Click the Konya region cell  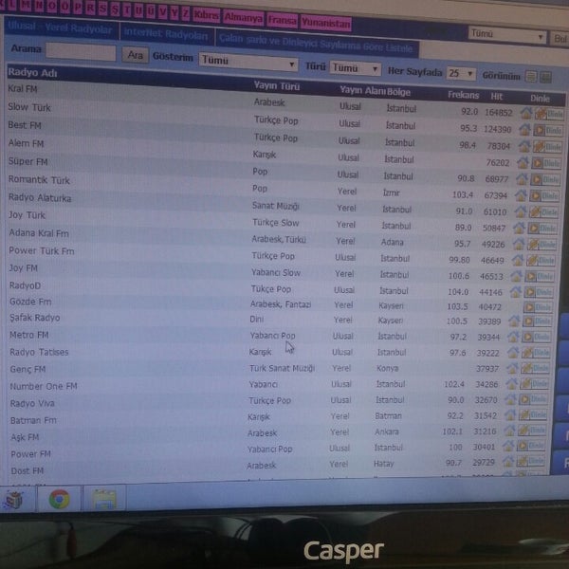pos(387,368)
